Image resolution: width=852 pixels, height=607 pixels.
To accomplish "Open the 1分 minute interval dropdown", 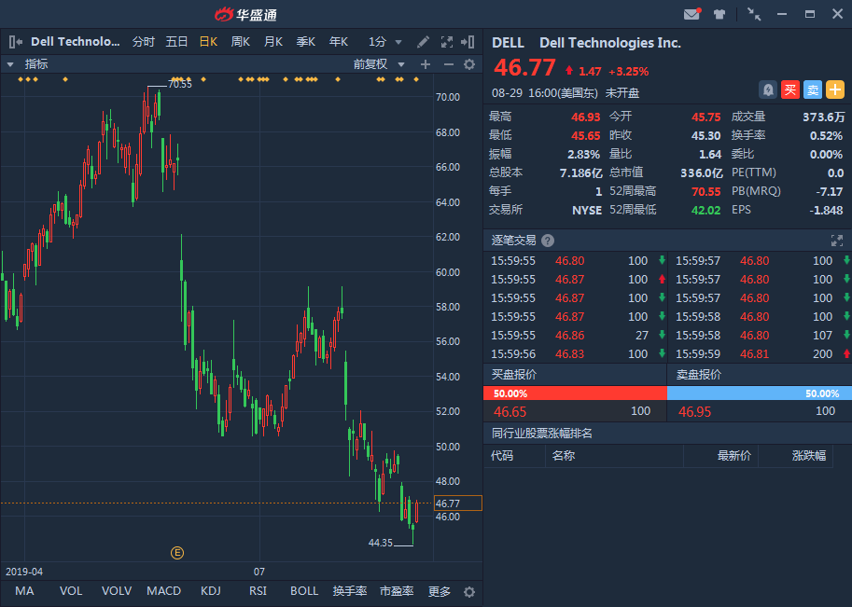I will pos(384,42).
